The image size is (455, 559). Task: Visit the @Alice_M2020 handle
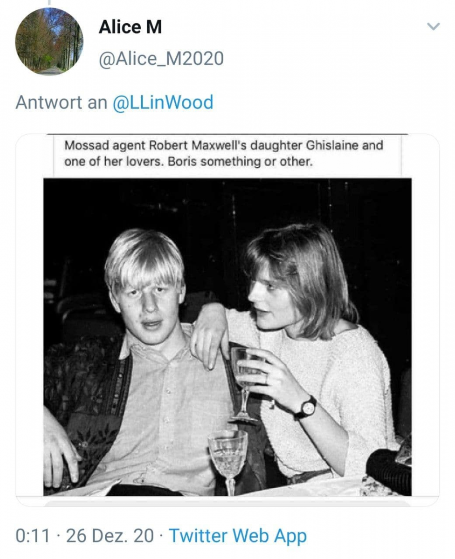click(x=161, y=59)
